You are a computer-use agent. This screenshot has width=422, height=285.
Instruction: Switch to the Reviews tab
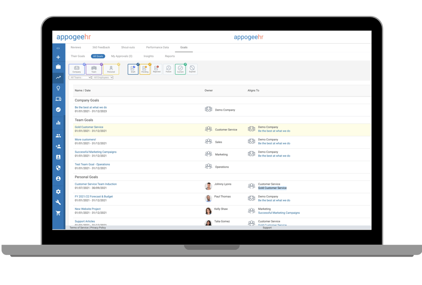pyautogui.click(x=76, y=47)
